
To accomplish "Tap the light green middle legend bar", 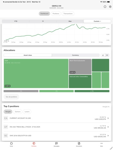I will tap(56, 91).
